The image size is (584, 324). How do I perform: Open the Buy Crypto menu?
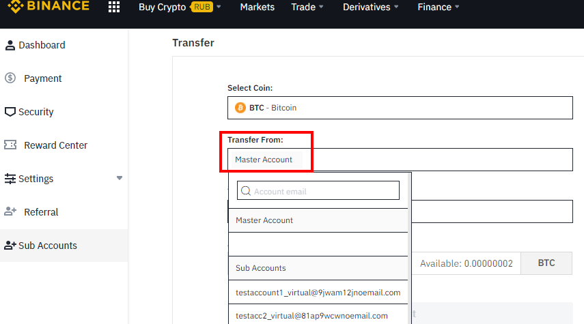[163, 7]
